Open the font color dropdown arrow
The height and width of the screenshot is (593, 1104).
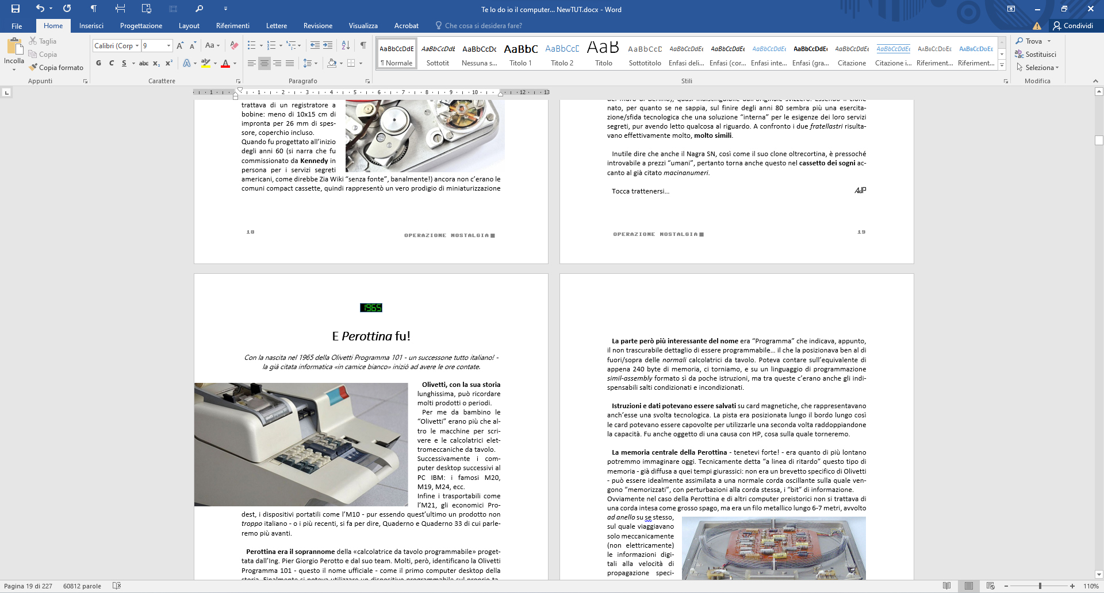coord(235,63)
